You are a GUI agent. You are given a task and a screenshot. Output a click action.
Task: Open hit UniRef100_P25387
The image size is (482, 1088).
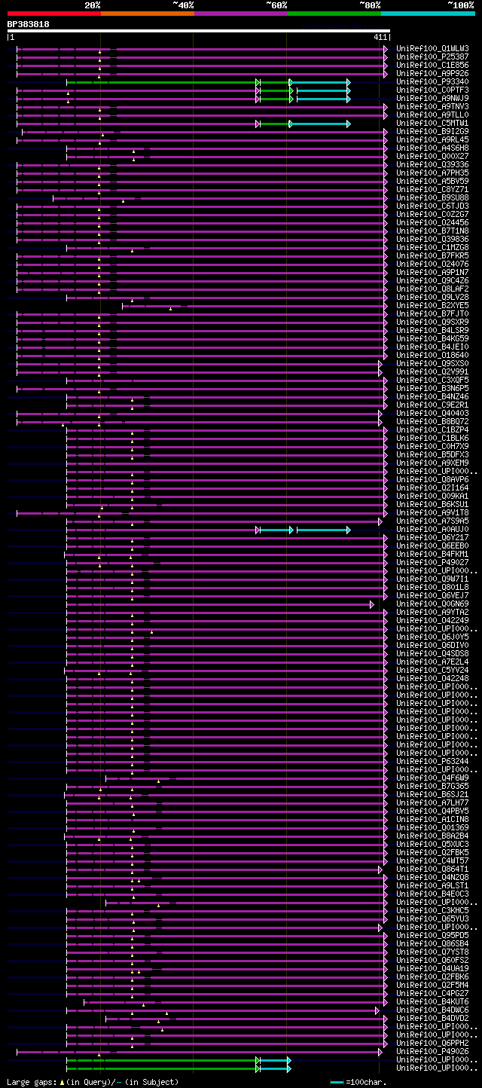click(432, 57)
